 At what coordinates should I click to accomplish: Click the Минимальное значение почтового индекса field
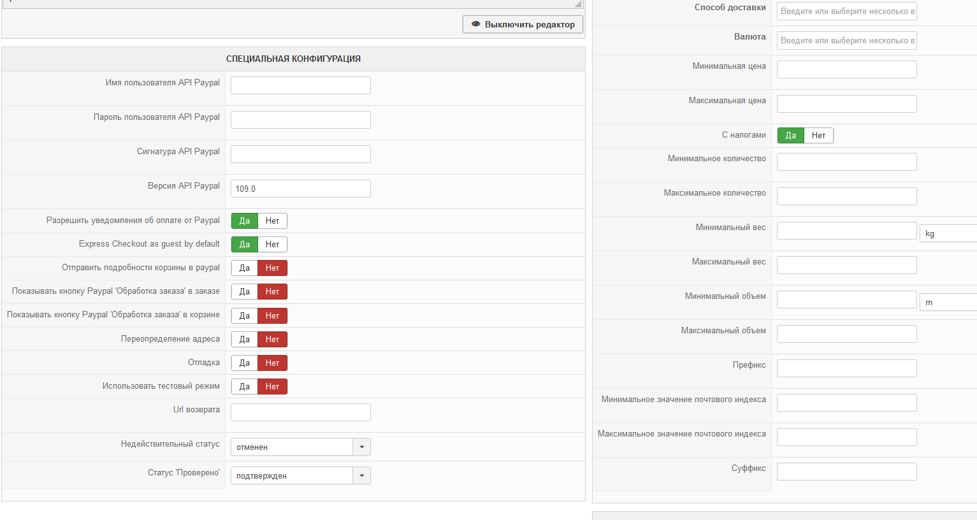[x=847, y=403]
